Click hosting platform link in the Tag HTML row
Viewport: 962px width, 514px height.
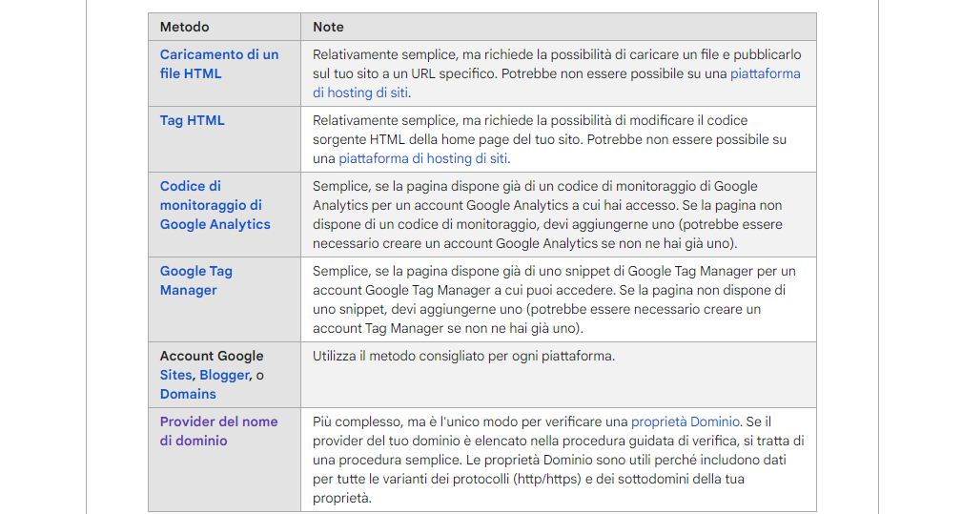[x=422, y=158]
